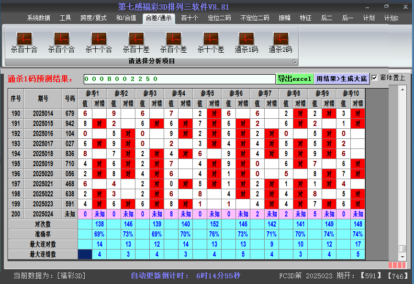Click the 杀百个差 analysis icon
Viewport: 414px width, 284px height.
click(173, 38)
